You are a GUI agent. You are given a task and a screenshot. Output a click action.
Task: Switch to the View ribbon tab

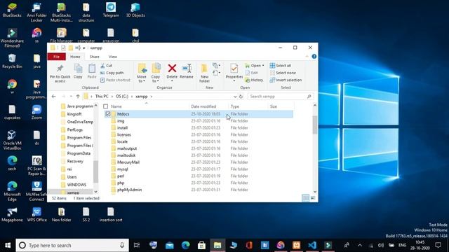tap(112, 57)
